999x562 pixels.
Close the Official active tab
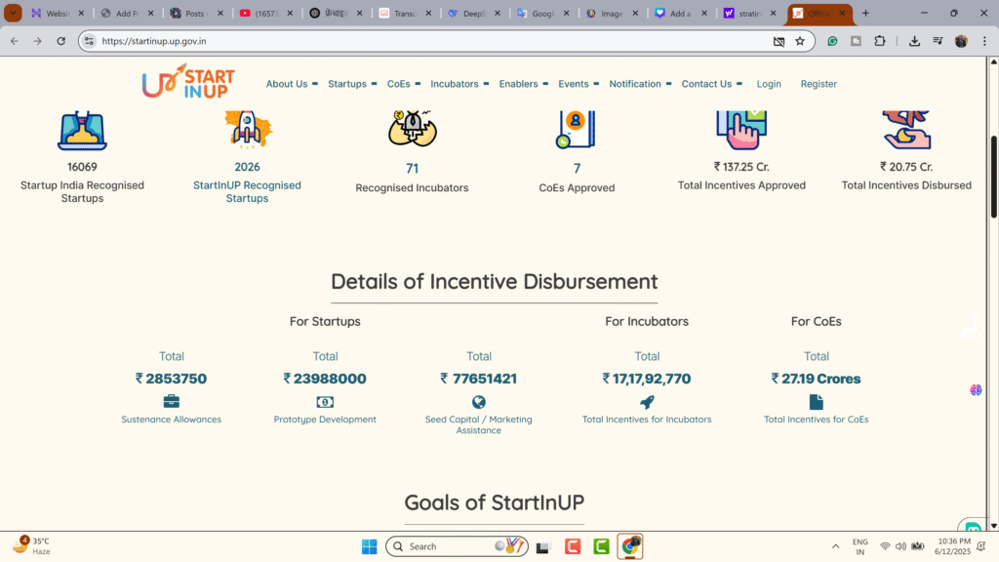[x=842, y=14]
